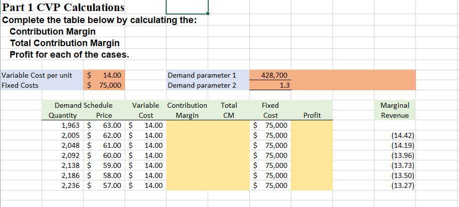459x207 pixels.
Task: Select the 428,700 demand parameter value
Action: [x=270, y=75]
